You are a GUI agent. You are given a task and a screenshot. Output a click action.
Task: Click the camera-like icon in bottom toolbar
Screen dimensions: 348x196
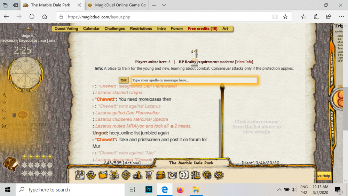click(x=172, y=175)
